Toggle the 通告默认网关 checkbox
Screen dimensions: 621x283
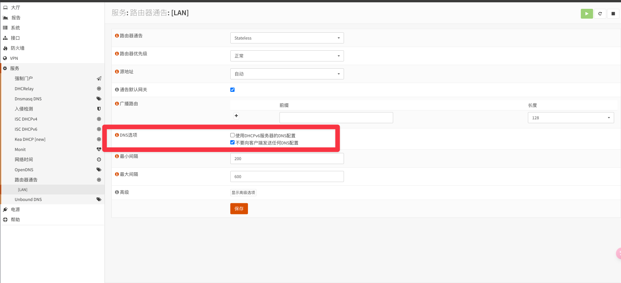232,90
